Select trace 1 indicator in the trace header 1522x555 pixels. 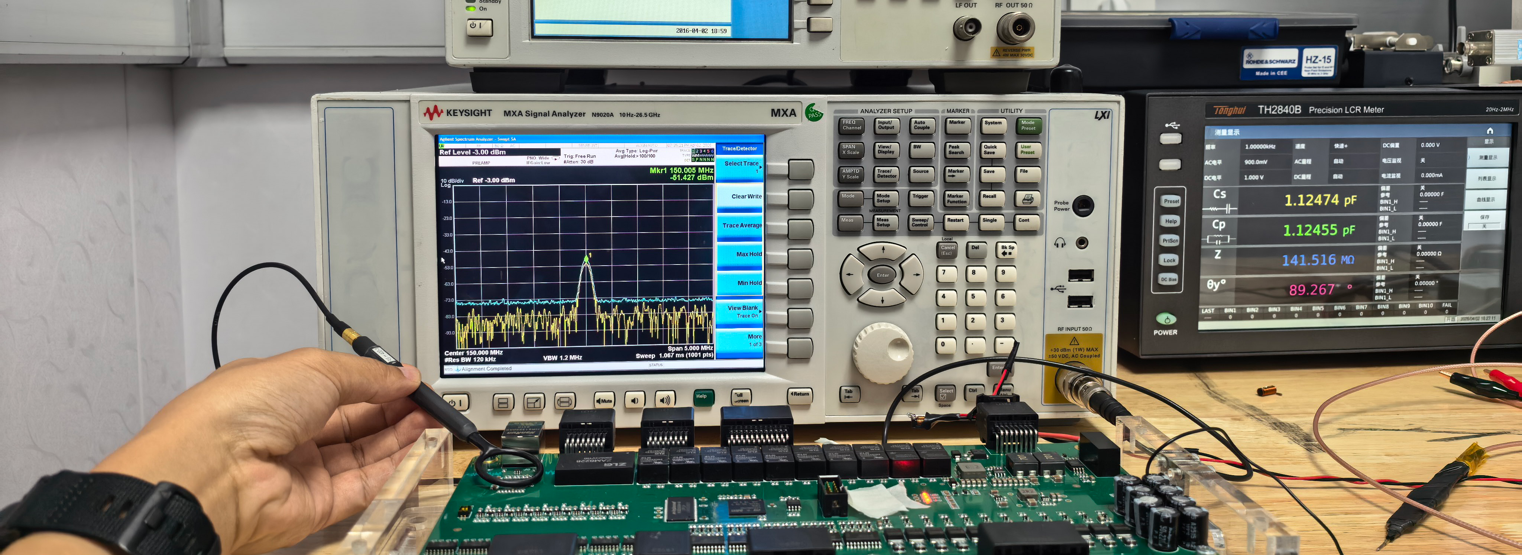(694, 151)
